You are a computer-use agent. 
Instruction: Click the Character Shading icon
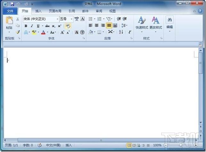pos(76,32)
